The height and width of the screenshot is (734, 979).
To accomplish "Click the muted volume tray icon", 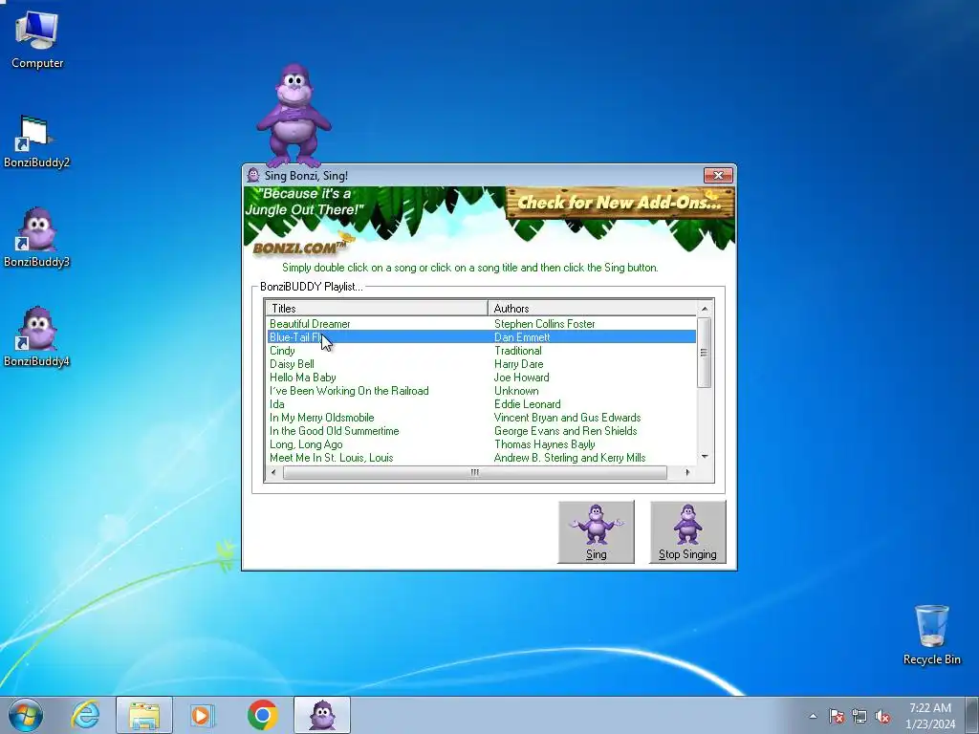I will [x=882, y=716].
